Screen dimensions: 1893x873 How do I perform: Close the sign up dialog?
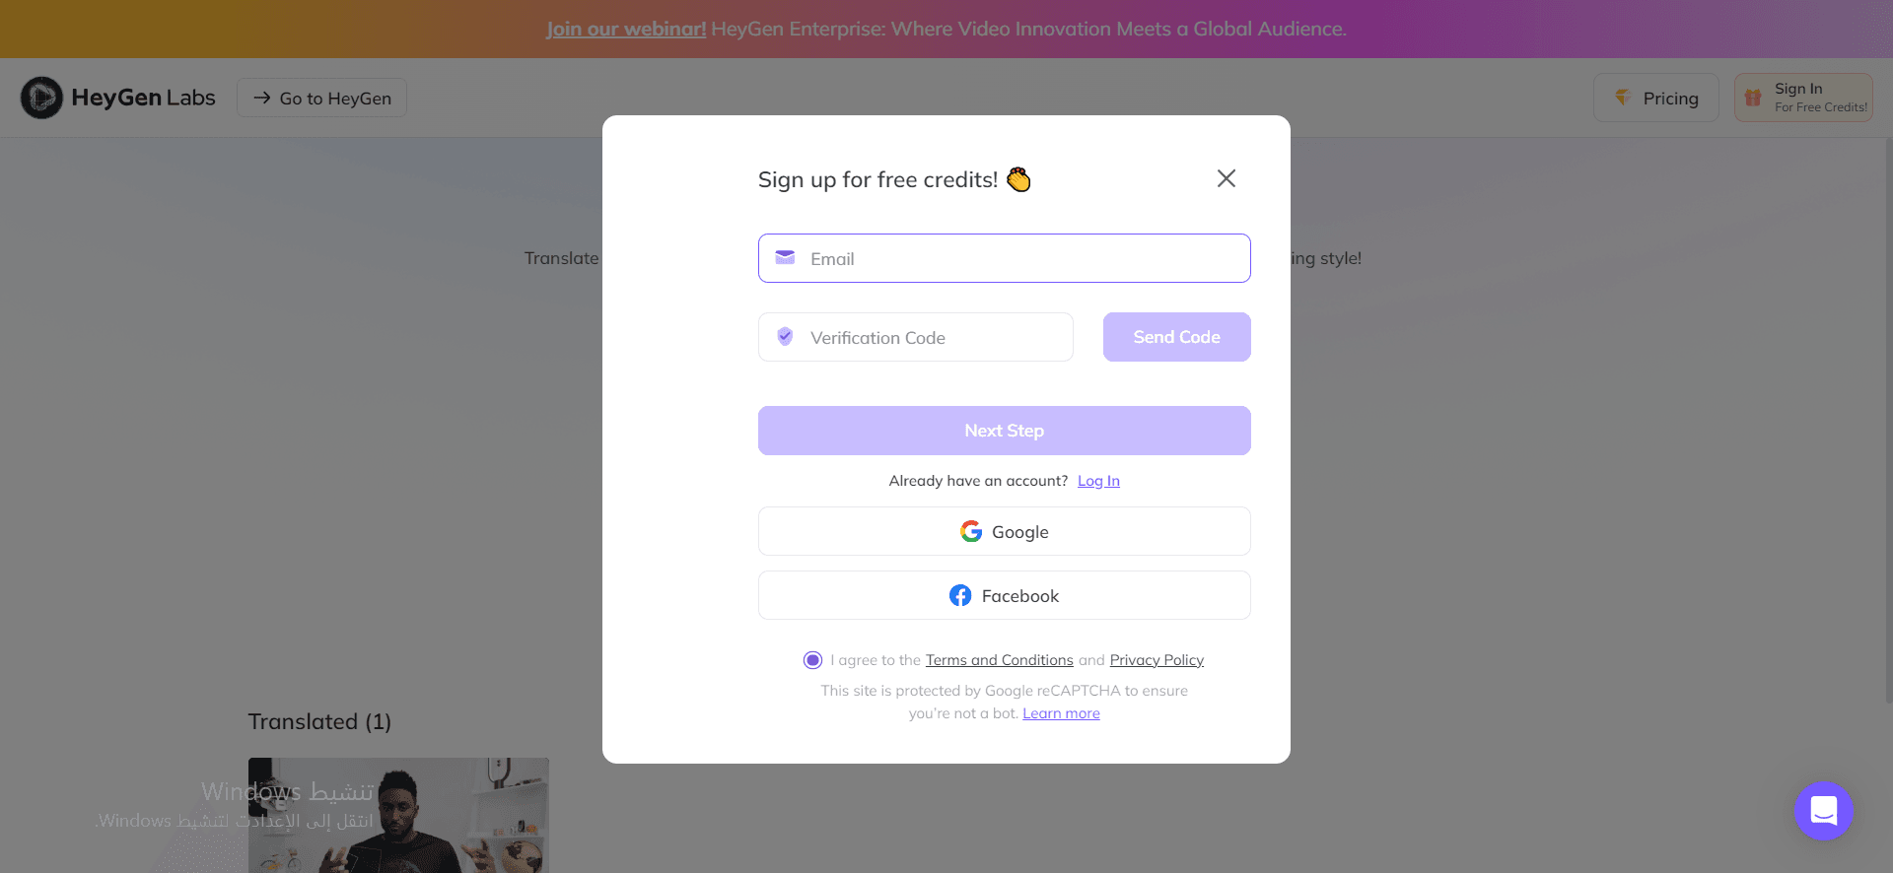pos(1226,178)
